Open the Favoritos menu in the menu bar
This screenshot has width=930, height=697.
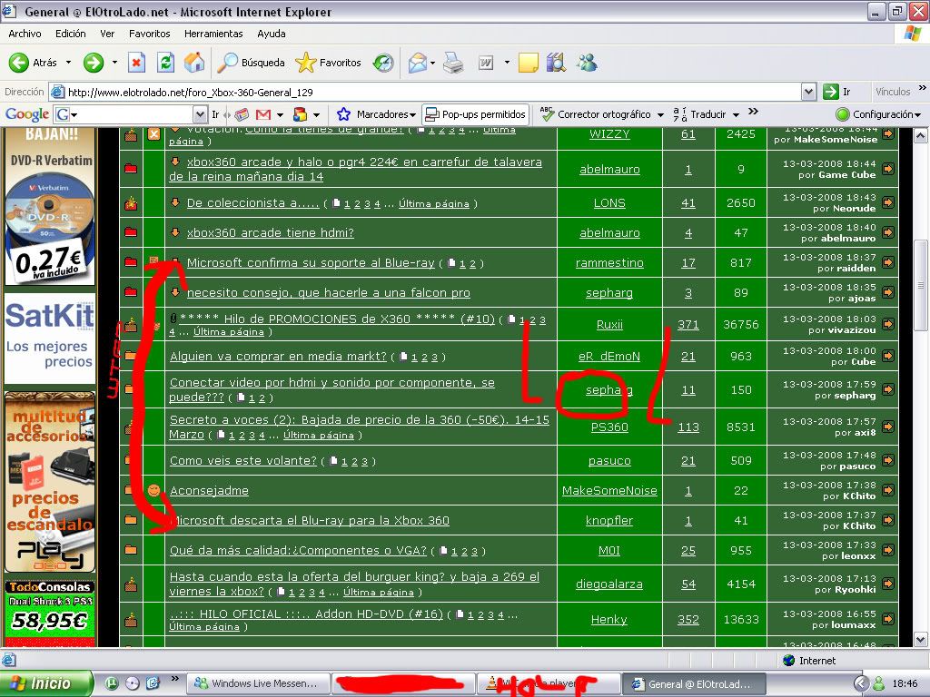click(150, 34)
